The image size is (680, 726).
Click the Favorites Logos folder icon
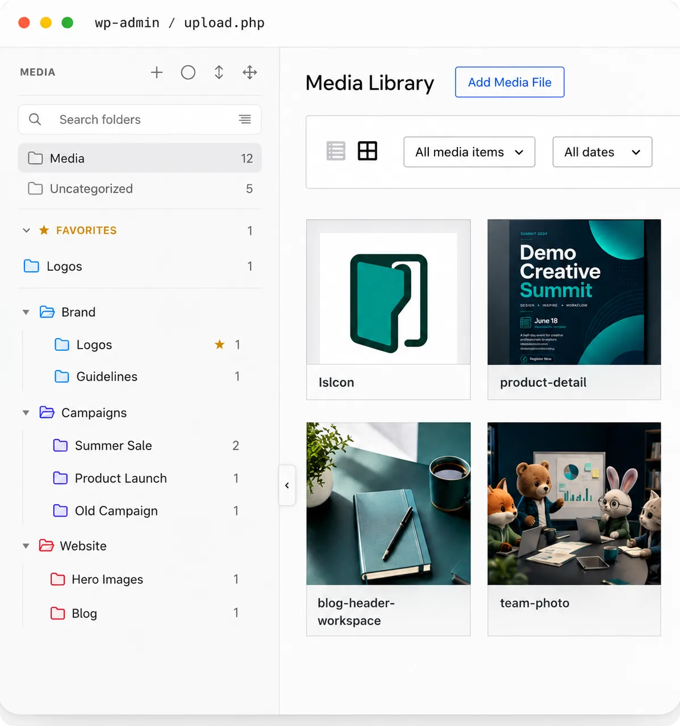click(x=32, y=266)
